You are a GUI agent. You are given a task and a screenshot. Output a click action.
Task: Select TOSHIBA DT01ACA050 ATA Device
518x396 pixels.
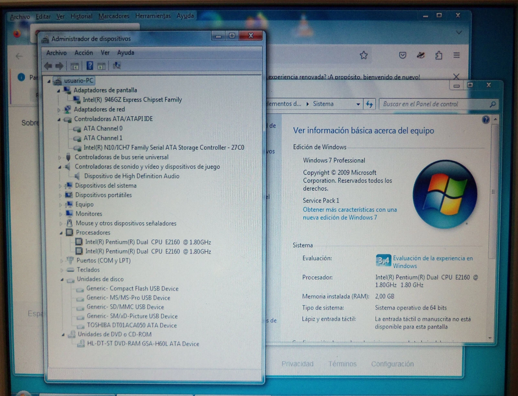[x=132, y=325]
